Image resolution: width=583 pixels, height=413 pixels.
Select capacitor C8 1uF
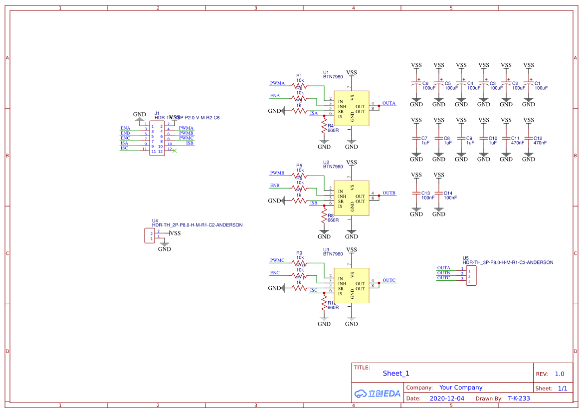pos(439,138)
